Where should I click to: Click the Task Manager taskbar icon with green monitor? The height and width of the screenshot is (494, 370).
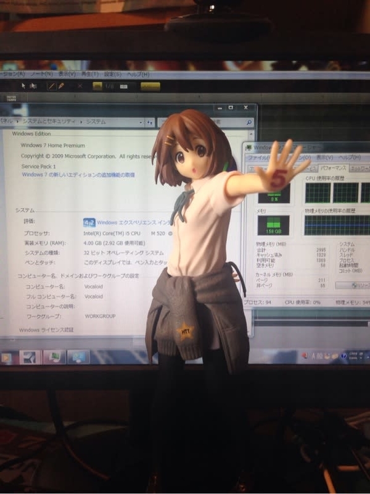54,358
